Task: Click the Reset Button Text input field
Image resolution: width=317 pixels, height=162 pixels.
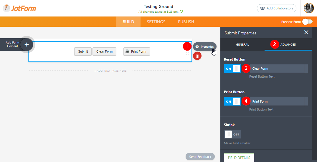Action: tap(278, 69)
